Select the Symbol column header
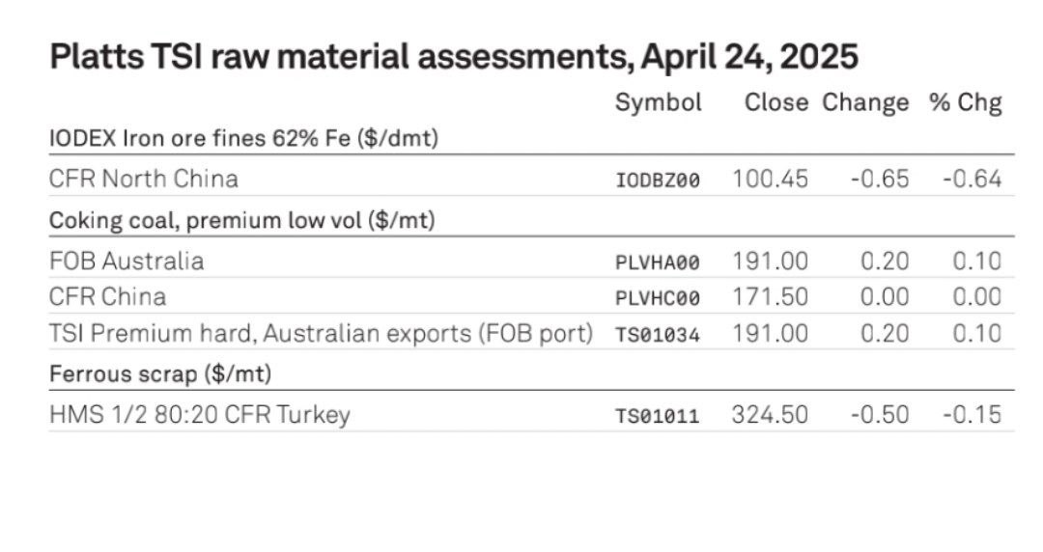The image size is (1043, 552). click(x=658, y=104)
